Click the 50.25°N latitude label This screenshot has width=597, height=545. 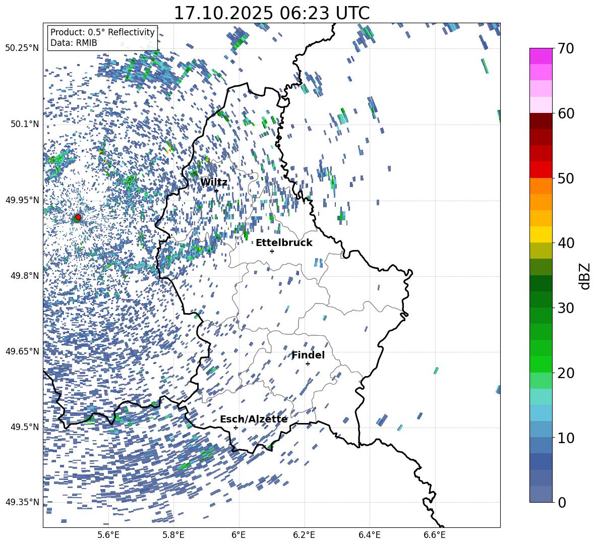[x=22, y=48]
